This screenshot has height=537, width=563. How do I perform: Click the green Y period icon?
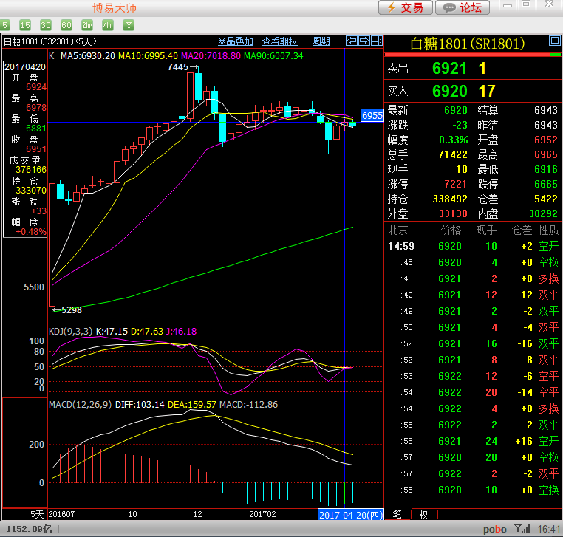click(x=129, y=25)
